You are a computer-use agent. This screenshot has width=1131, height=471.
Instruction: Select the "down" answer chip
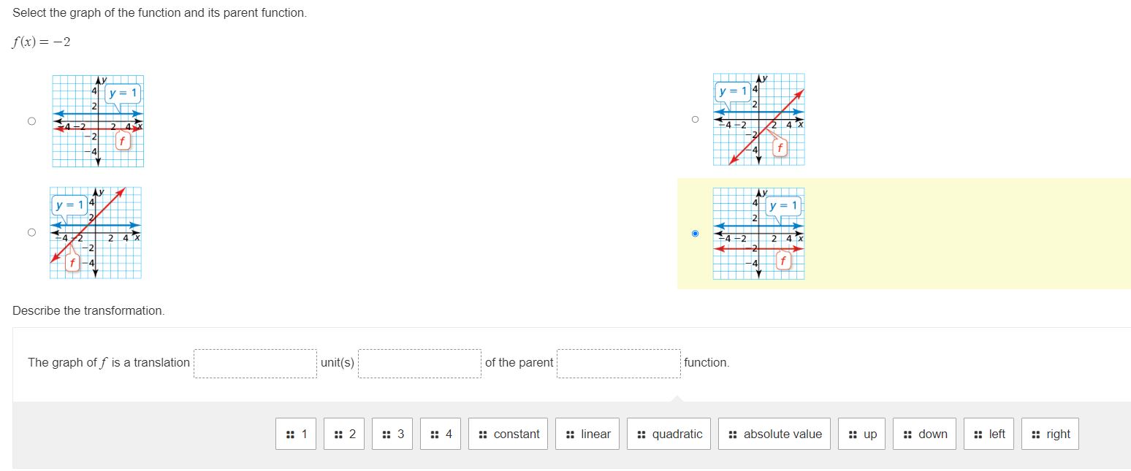pyautogui.click(x=924, y=433)
